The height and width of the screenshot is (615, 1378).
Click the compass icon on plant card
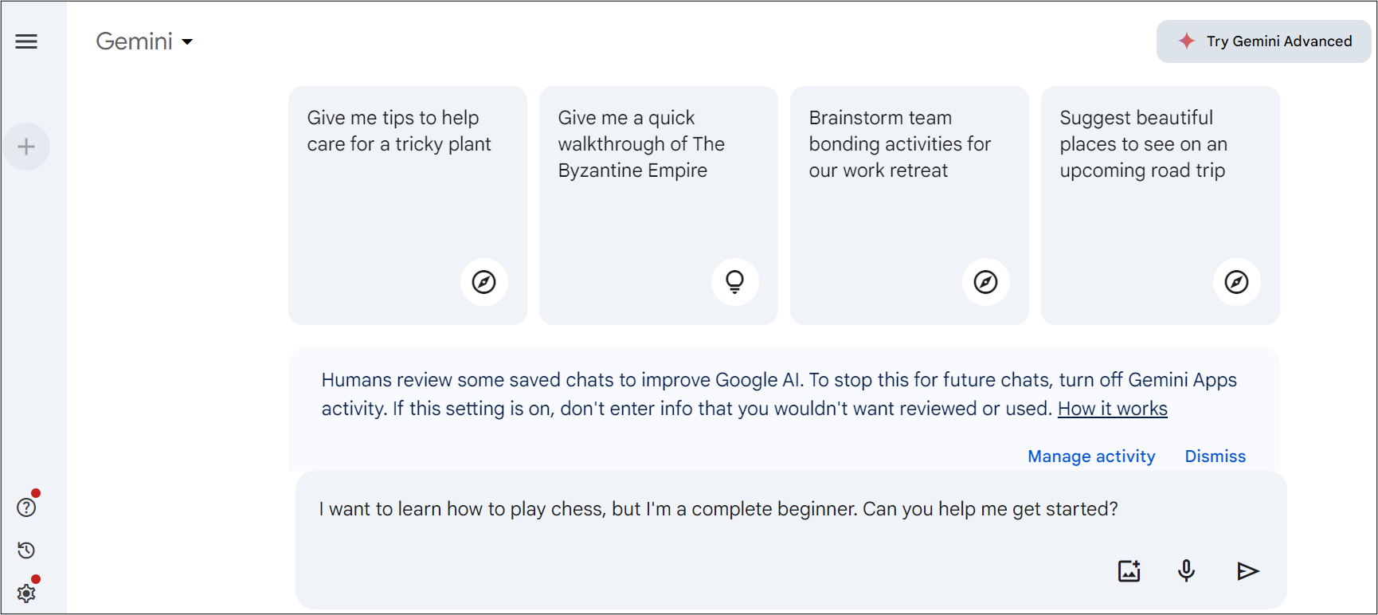483,282
